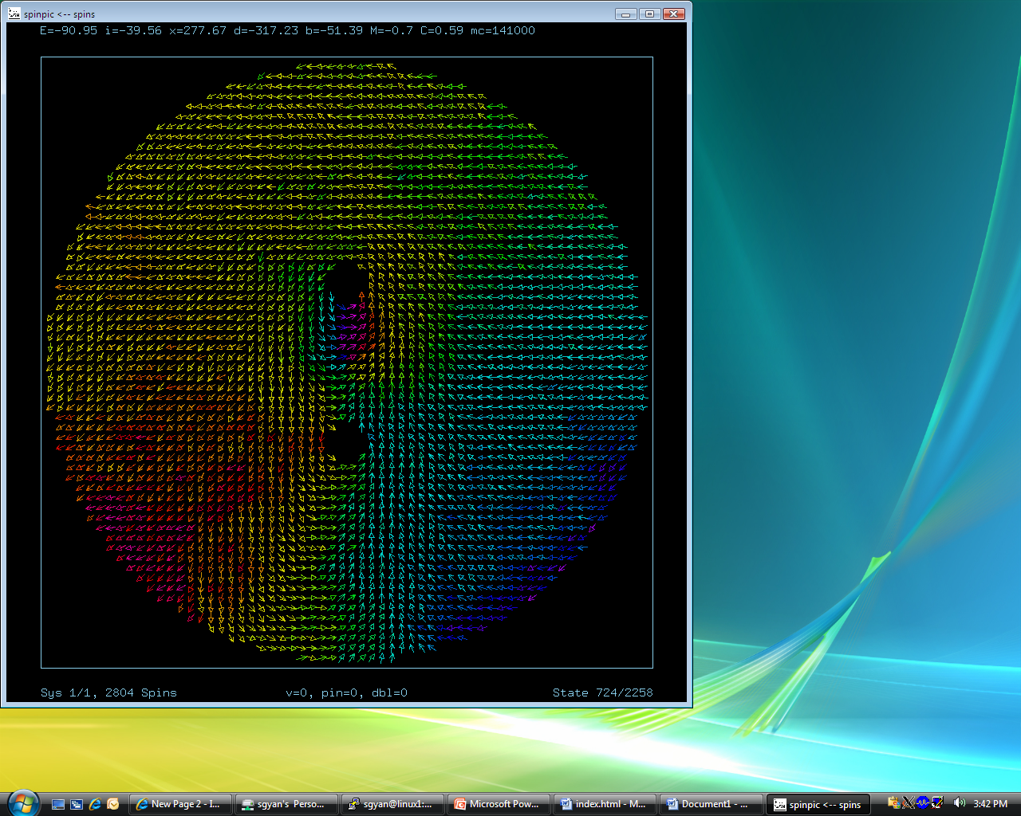
Task: Click the tray icon beside the speaker
Action: (937, 803)
